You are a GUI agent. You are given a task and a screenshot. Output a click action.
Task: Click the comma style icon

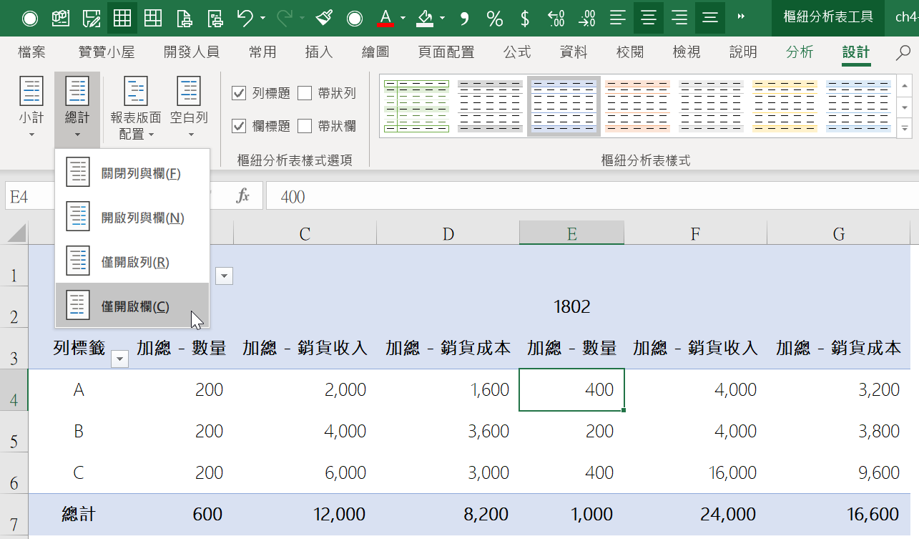pos(464,18)
